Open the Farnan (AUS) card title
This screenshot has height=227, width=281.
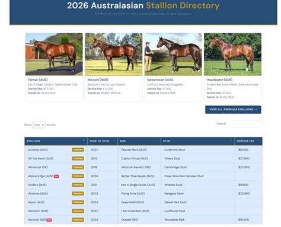[x=38, y=80]
